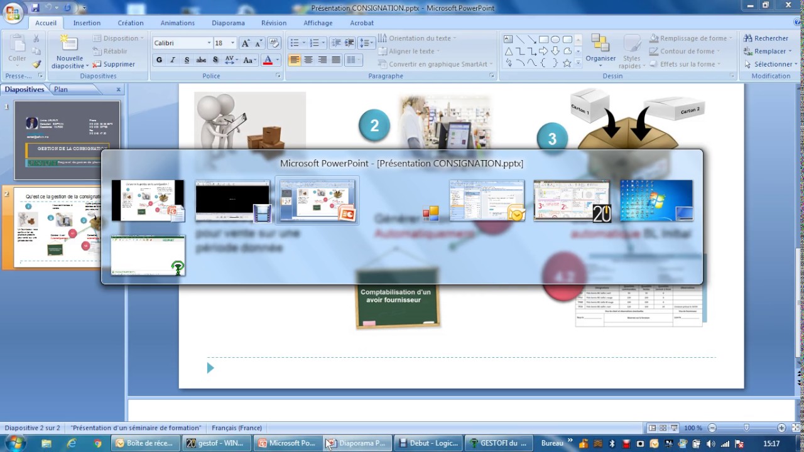Viewport: 804px width, 452px height.
Task: Open the GESTOFI taskbar button
Action: [497, 443]
